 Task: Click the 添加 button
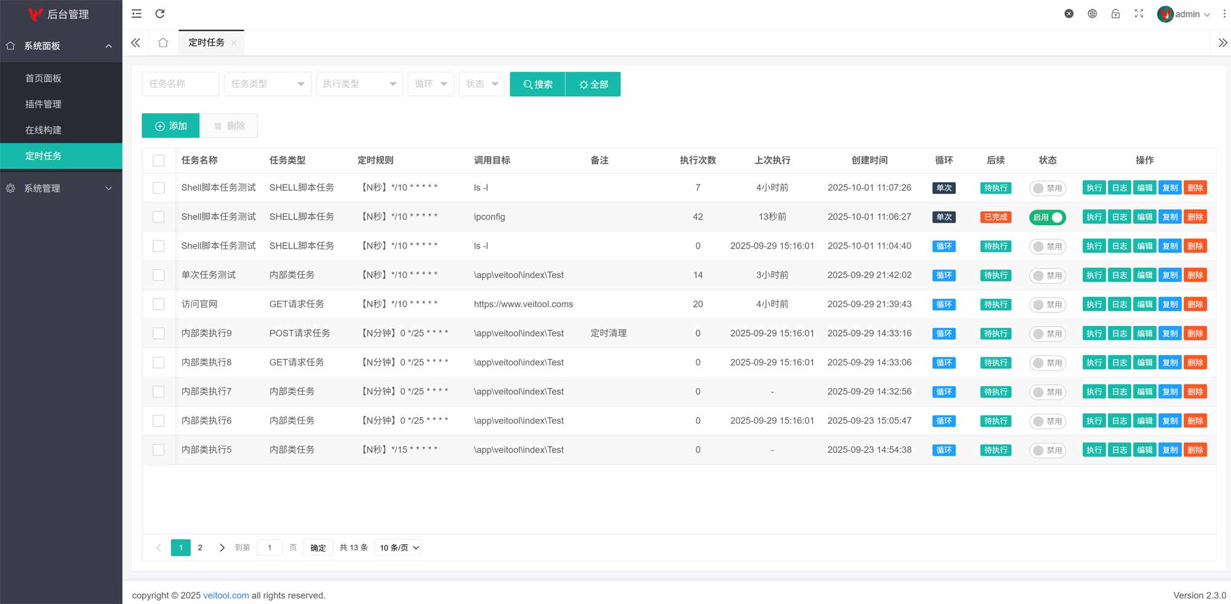tap(170, 126)
